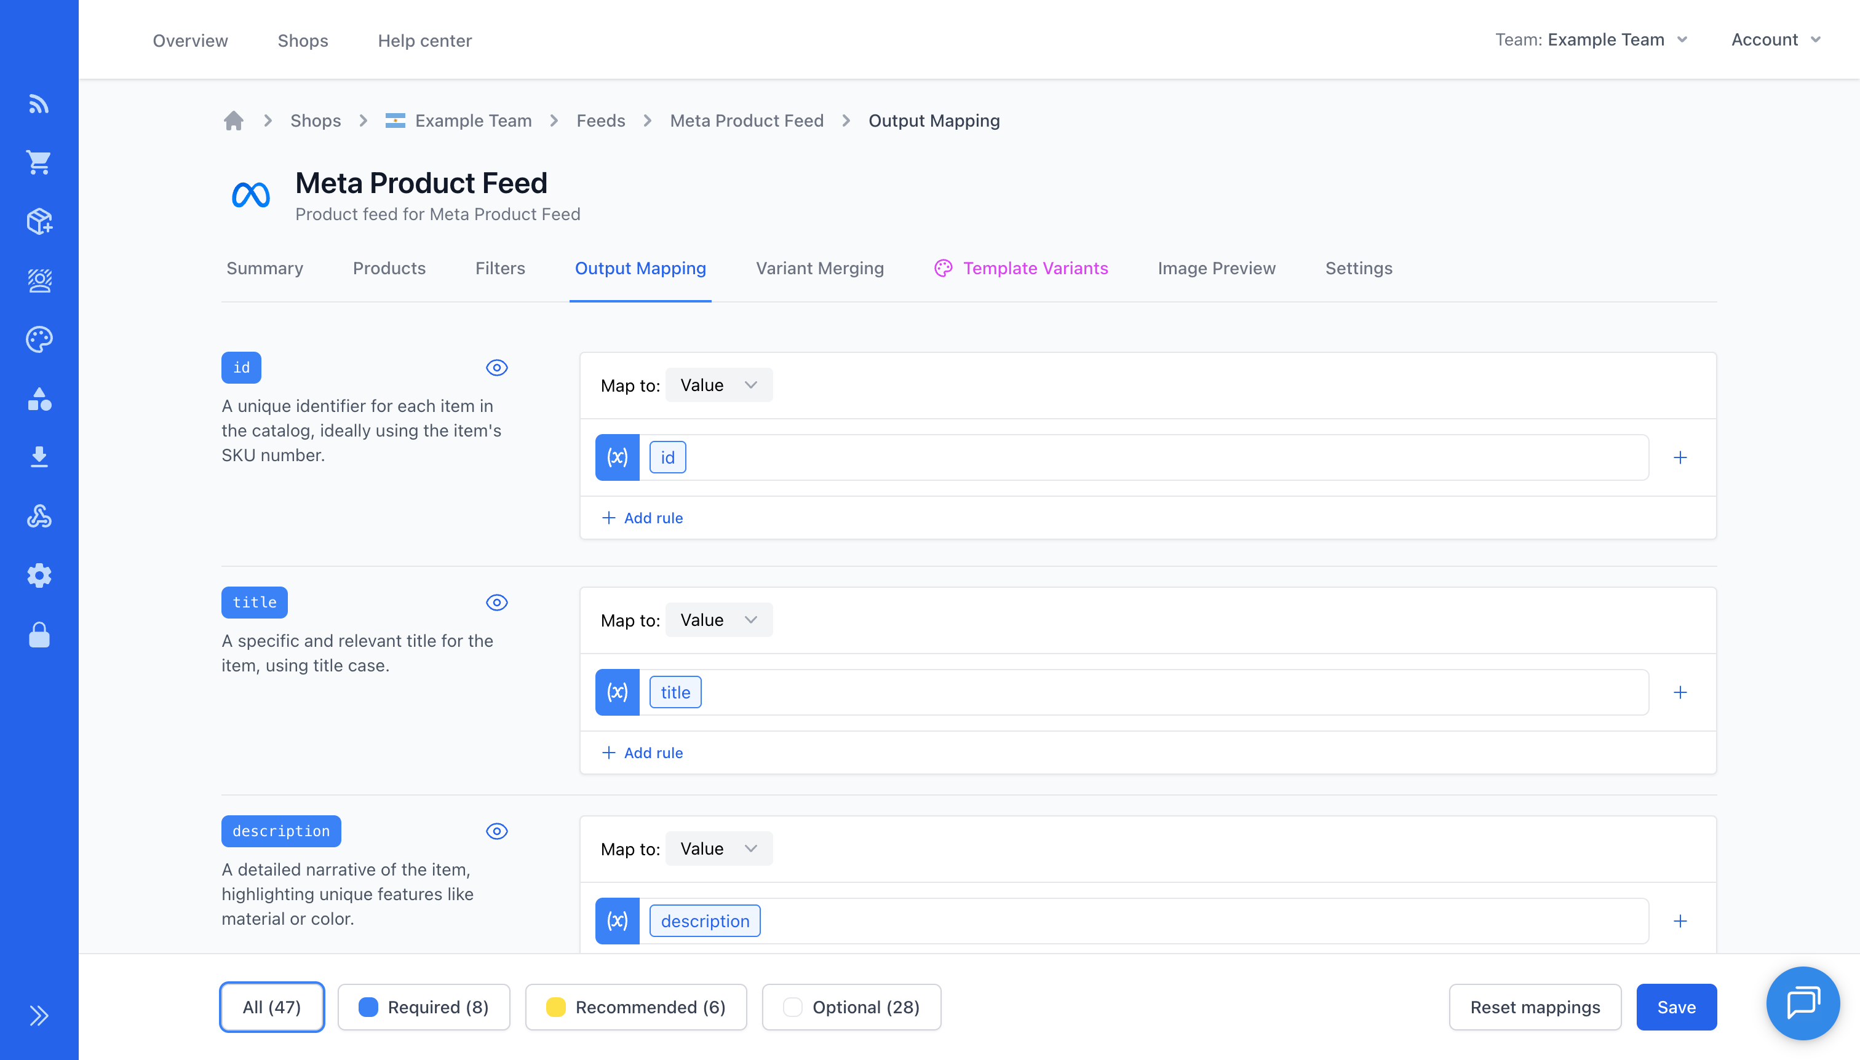Switch to the Image Preview tab
Screen dimensions: 1860x1060
coord(1216,269)
